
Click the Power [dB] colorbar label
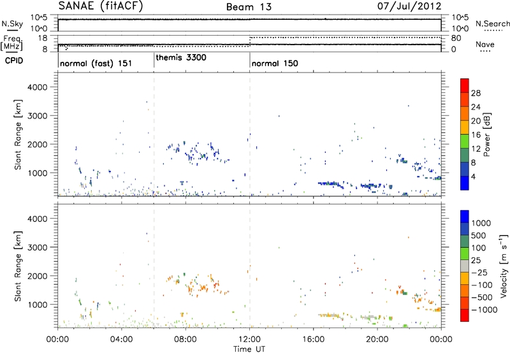[487, 134]
